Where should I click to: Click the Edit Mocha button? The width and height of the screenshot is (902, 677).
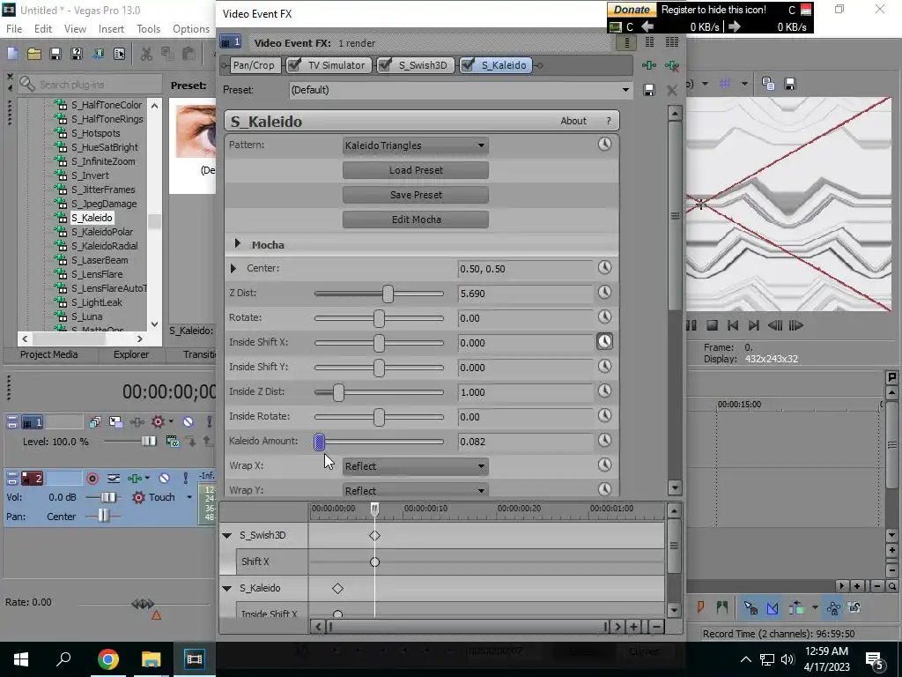(416, 219)
